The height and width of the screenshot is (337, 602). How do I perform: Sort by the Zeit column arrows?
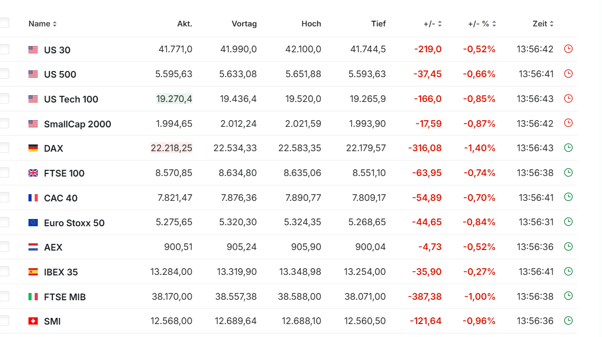point(552,24)
